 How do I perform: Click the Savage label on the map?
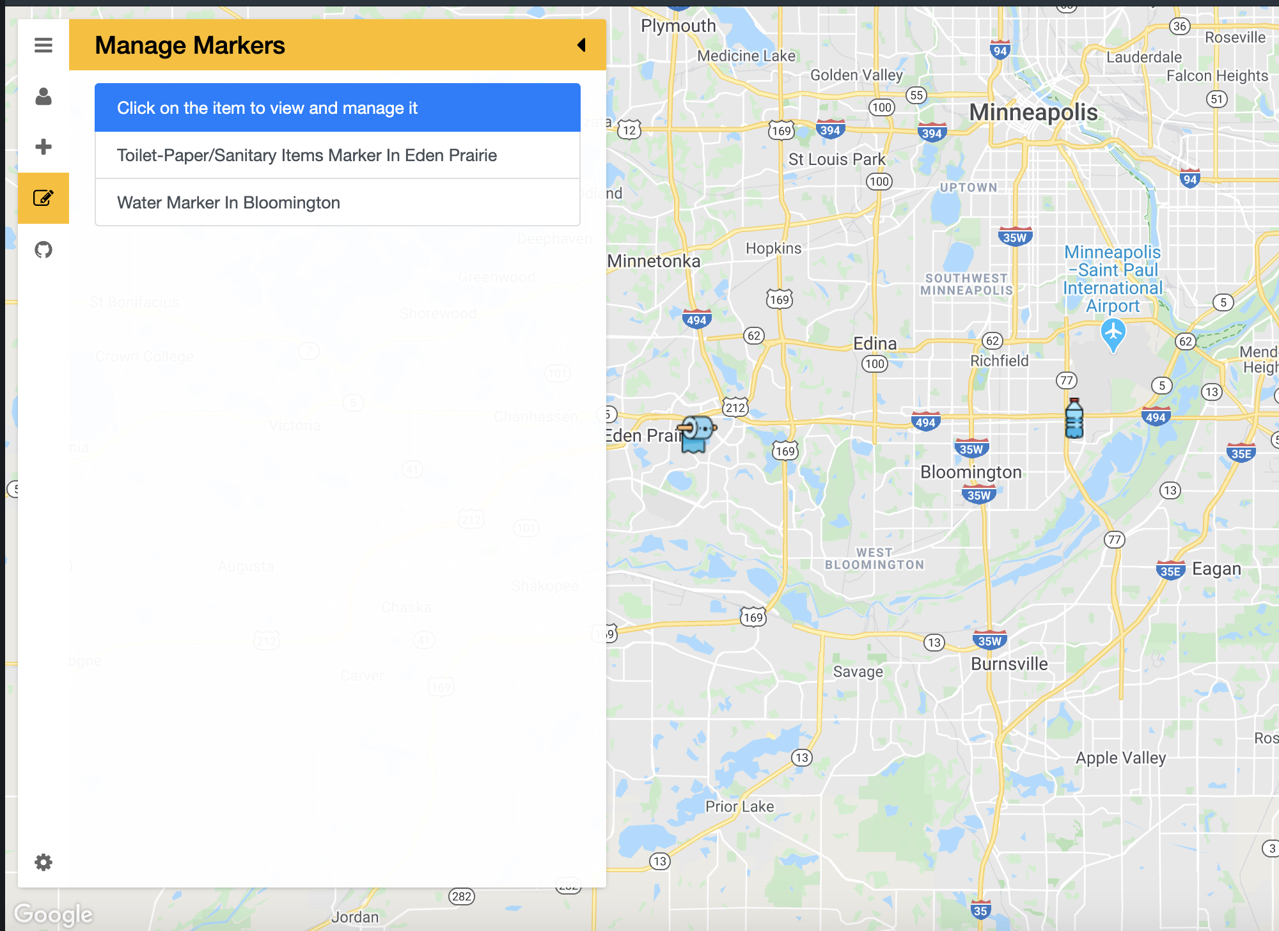pos(858,671)
